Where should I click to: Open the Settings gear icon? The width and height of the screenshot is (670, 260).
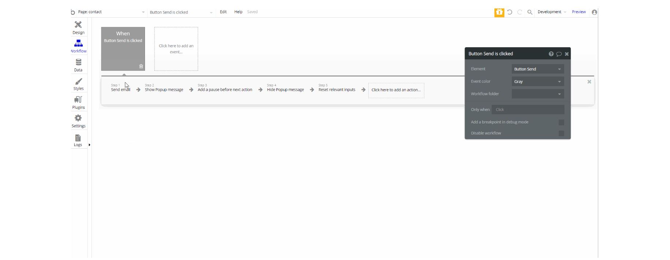[78, 118]
